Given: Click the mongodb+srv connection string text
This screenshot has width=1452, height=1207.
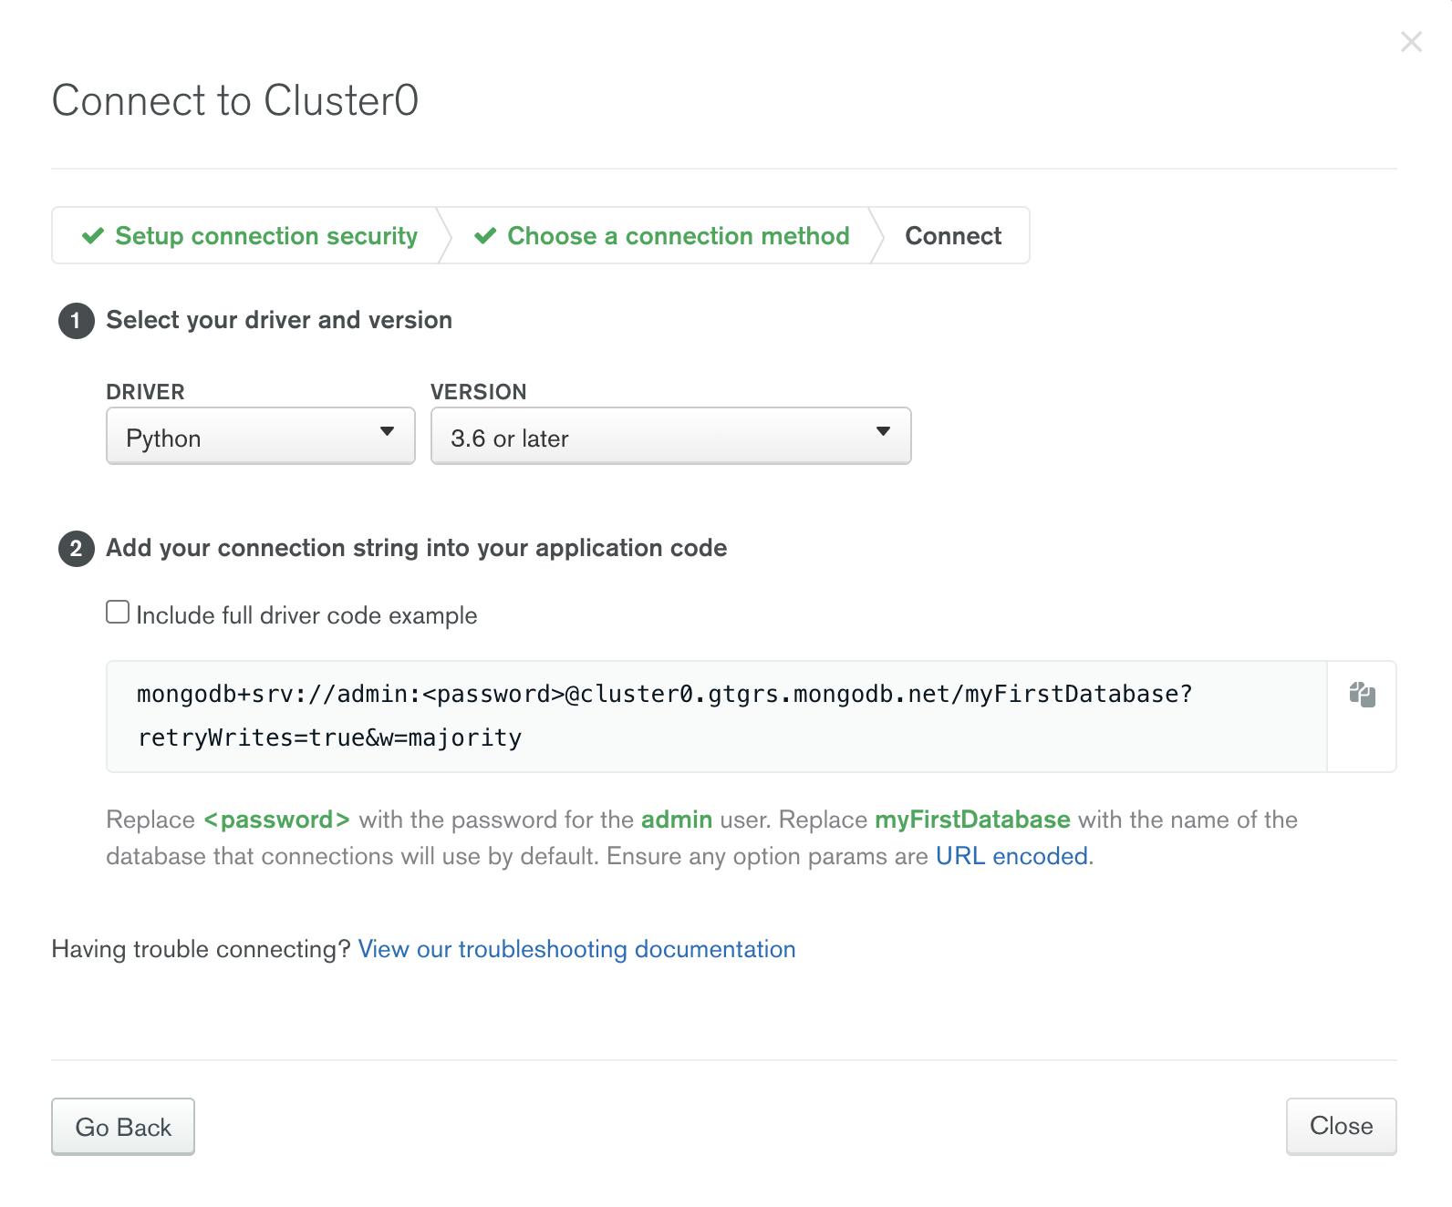Looking at the screenshot, I should point(664,716).
